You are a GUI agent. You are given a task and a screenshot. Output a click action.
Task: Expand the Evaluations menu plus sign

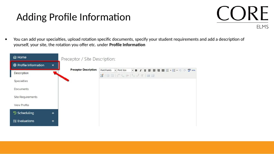(53, 121)
